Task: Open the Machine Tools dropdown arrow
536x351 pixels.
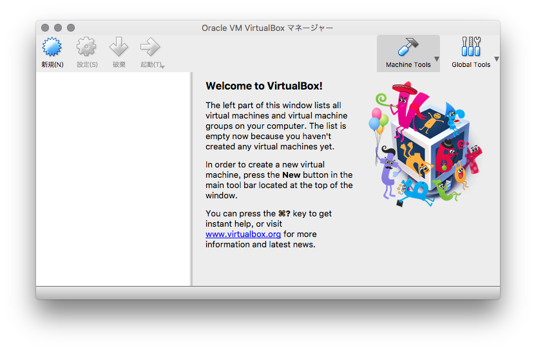Action: 437,59
